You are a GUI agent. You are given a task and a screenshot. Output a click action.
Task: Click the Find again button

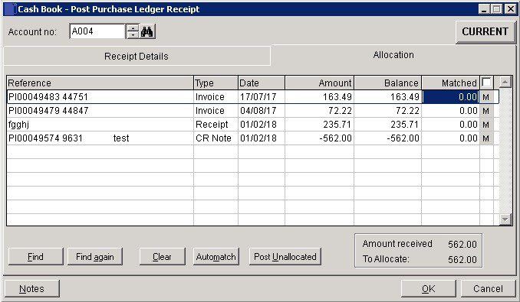click(95, 257)
